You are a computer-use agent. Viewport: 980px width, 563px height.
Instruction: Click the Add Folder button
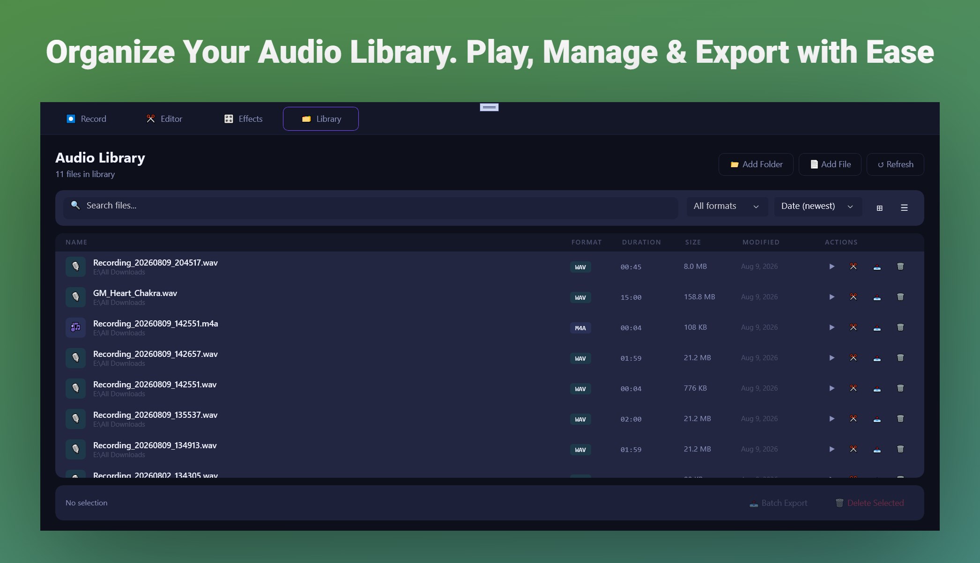point(756,164)
